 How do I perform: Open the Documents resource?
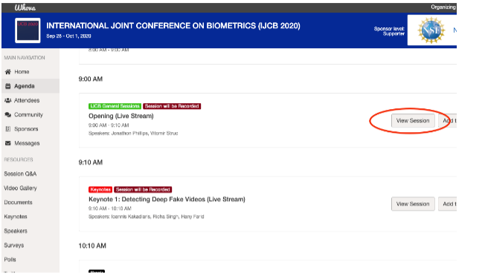coord(19,203)
